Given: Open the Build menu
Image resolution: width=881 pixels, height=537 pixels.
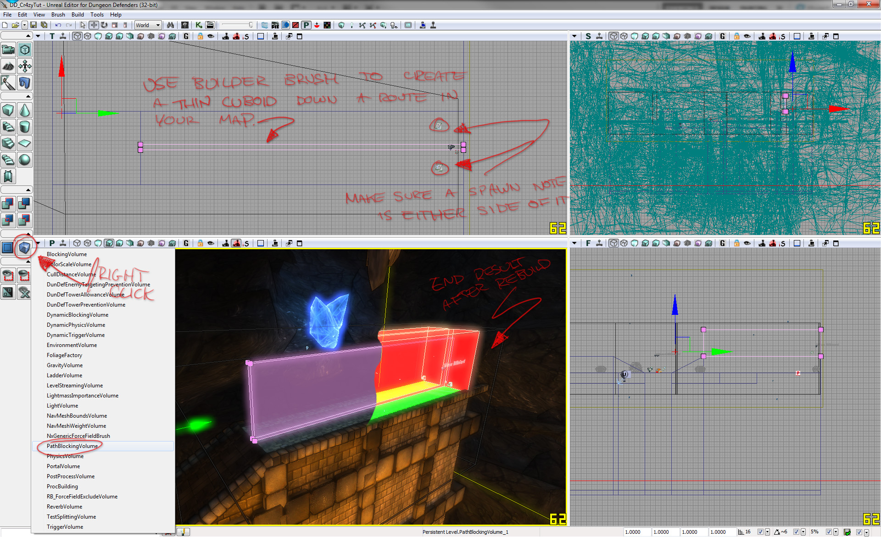Looking at the screenshot, I should (x=78, y=15).
